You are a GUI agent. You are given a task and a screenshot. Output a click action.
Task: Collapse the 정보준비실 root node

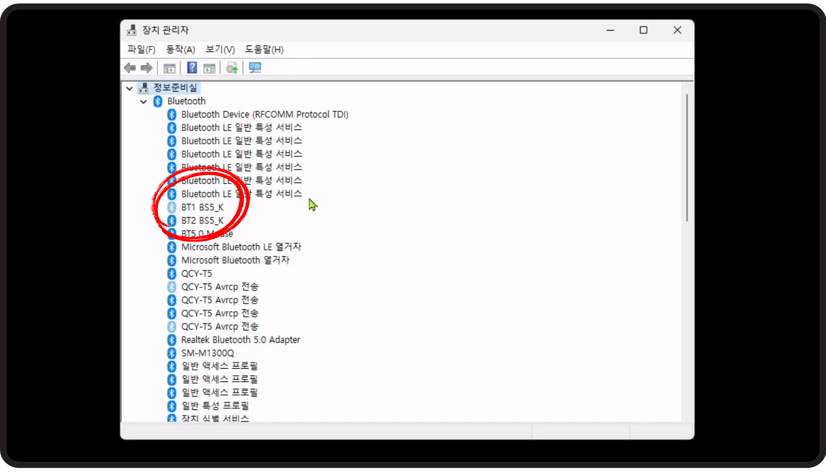[x=129, y=88]
